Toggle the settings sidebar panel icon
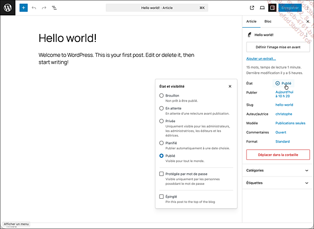The width and height of the screenshot is (314, 229). coord(272,8)
